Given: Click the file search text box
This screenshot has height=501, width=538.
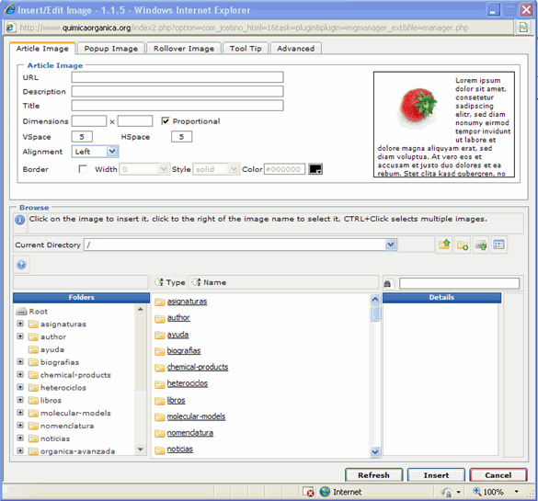Looking at the screenshot, I should [x=460, y=283].
